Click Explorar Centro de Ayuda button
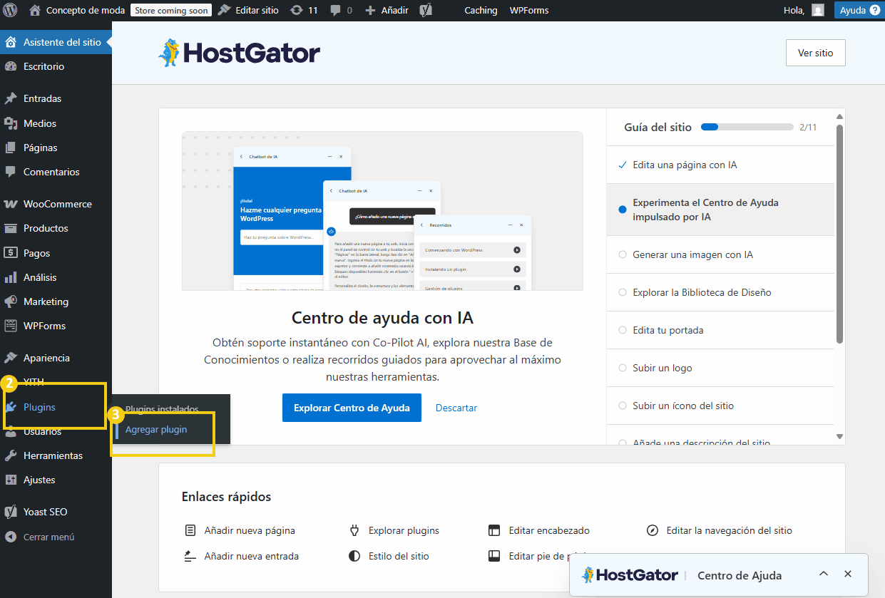885x598 pixels. tap(352, 408)
